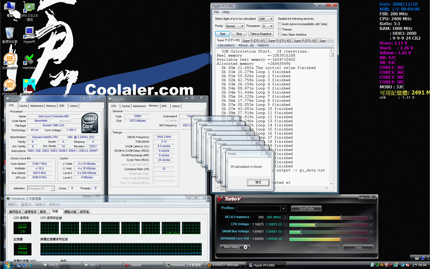430x269 pixels.
Task: Click the Super PI output vertical scrollbar
Action: pyautogui.click(x=331, y=117)
